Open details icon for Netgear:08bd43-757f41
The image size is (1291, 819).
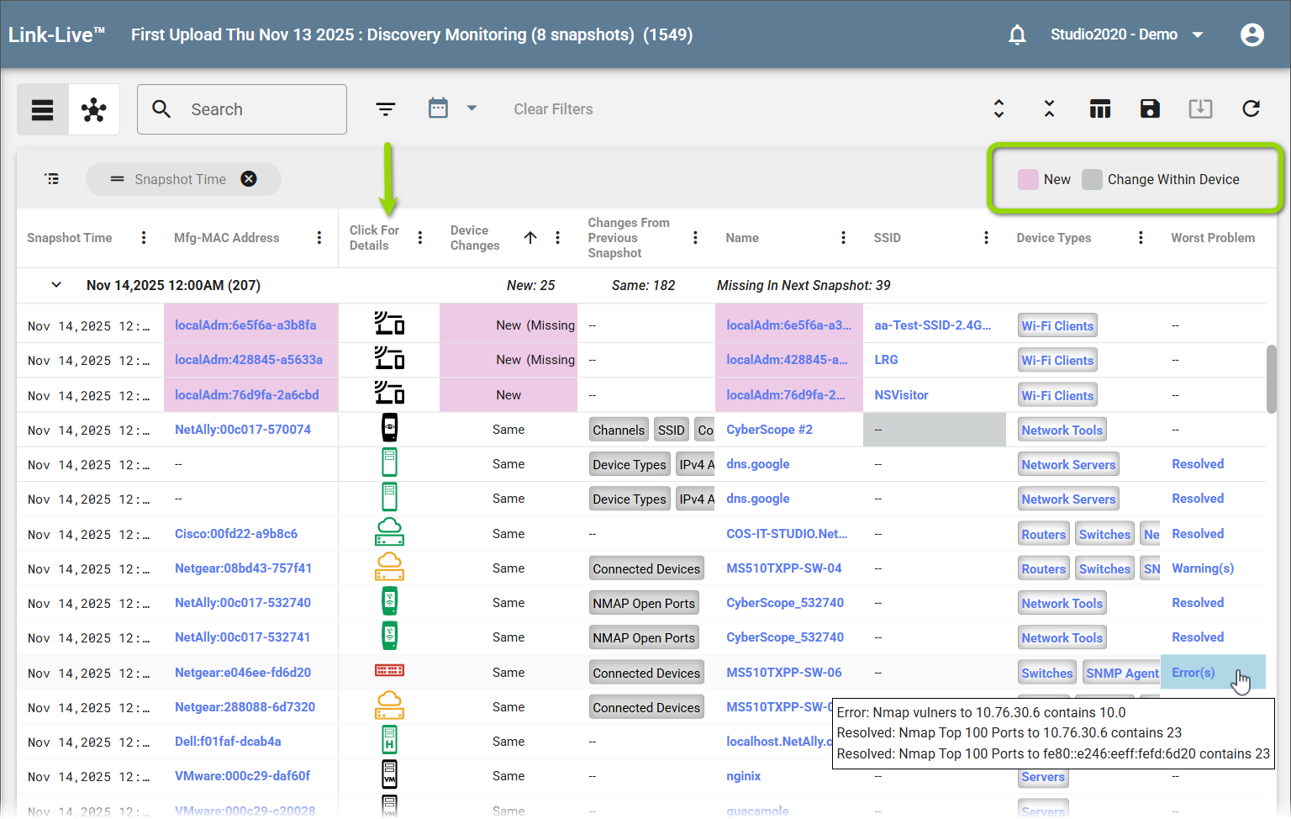tap(389, 567)
